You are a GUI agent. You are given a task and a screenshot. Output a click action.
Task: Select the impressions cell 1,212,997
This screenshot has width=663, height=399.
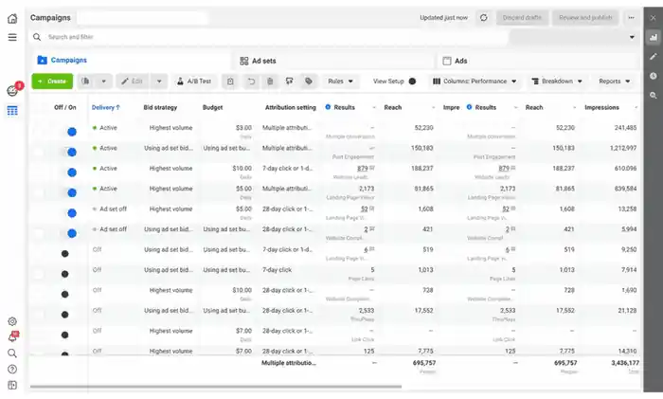tap(623, 148)
